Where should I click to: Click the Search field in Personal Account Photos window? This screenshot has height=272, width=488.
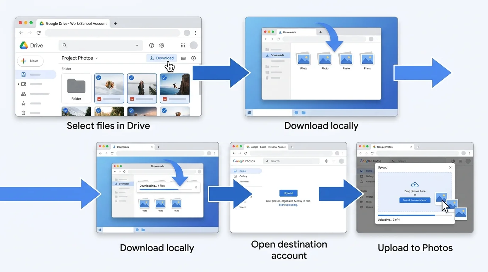(292, 161)
